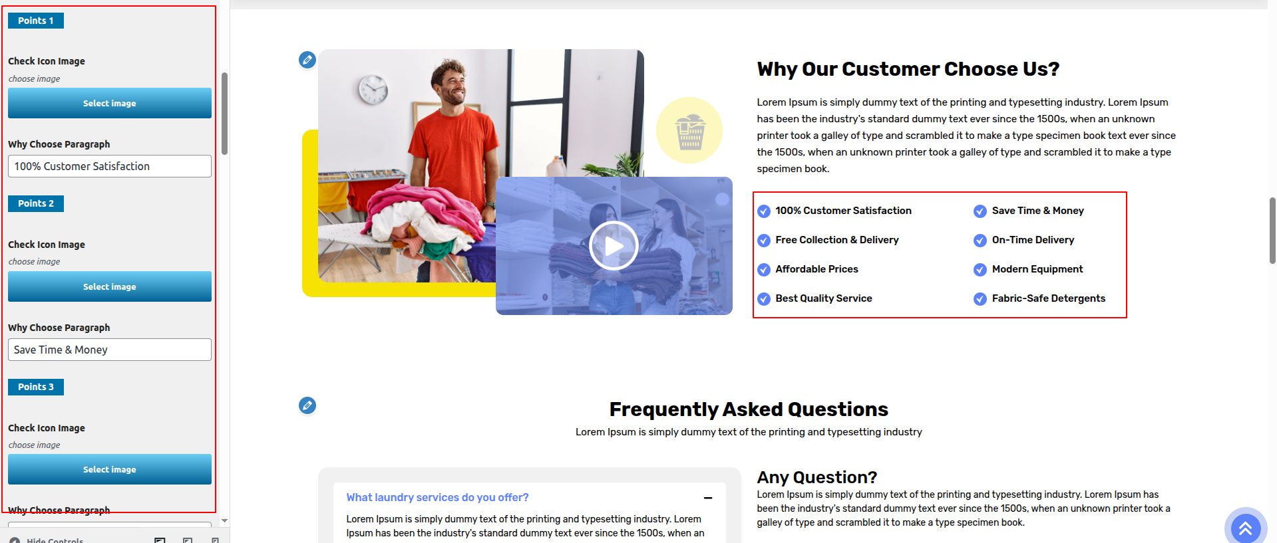
Task: Collapse the 'What laundry services do you offer?' FAQ
Action: [437, 497]
